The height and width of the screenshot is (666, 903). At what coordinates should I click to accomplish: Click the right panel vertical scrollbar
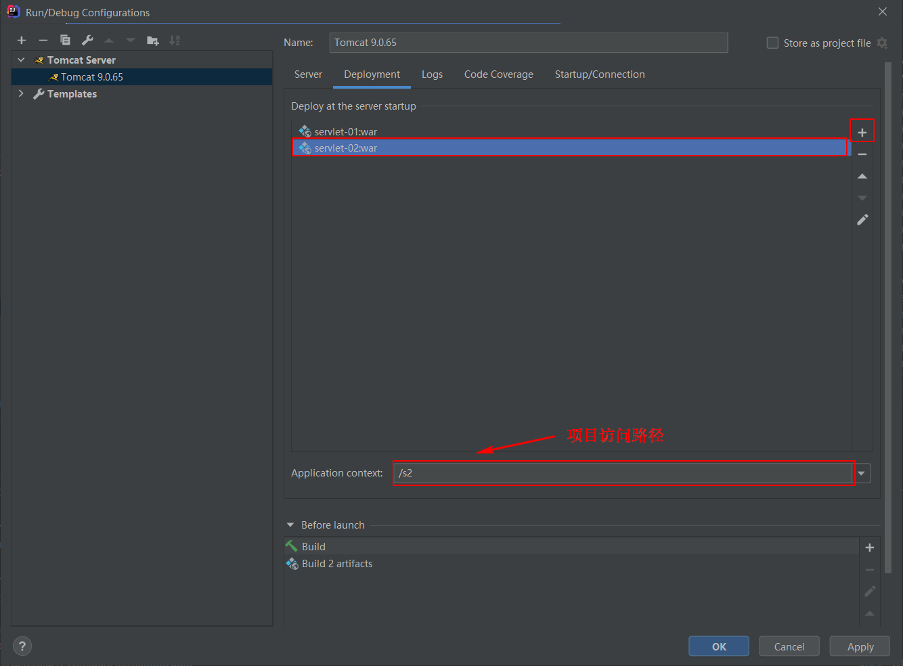pyautogui.click(x=888, y=318)
